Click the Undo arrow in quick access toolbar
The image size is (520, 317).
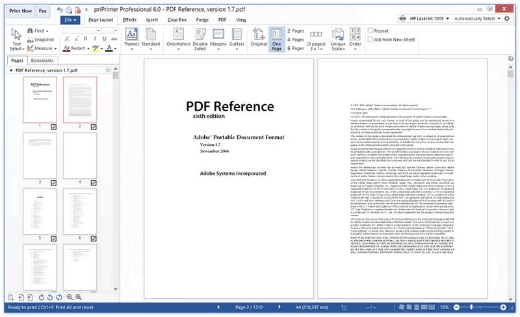60,10
